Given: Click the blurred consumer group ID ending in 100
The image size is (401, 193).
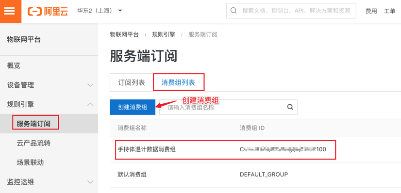Looking at the screenshot, I should [x=283, y=149].
